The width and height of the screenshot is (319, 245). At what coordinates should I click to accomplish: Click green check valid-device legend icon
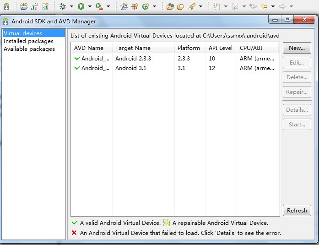(75, 223)
